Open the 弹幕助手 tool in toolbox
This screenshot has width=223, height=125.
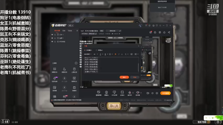tap(54, 70)
